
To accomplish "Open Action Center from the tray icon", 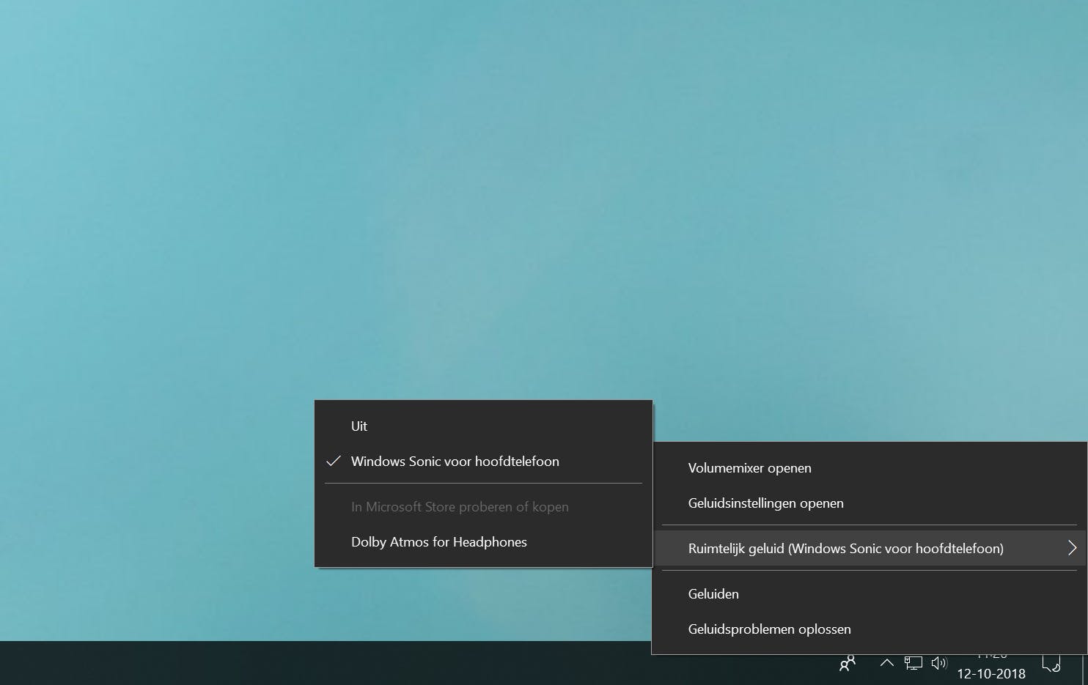I will click(x=1051, y=663).
